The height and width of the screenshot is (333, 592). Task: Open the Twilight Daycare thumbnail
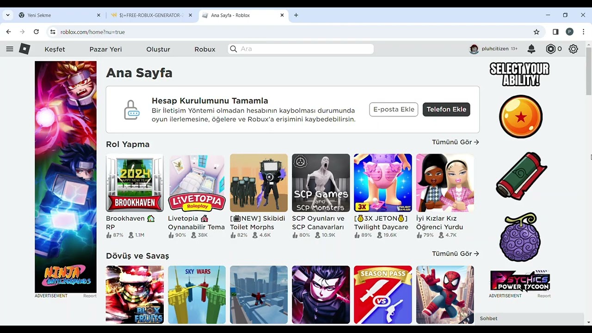pos(383,183)
